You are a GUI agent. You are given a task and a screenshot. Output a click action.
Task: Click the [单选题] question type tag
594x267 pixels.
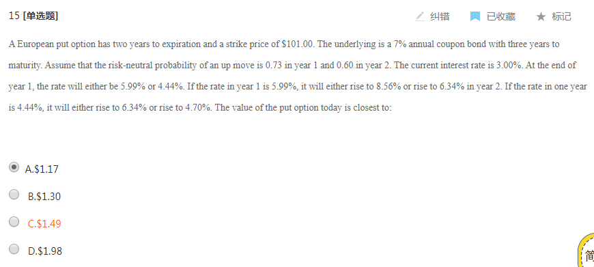click(x=40, y=16)
